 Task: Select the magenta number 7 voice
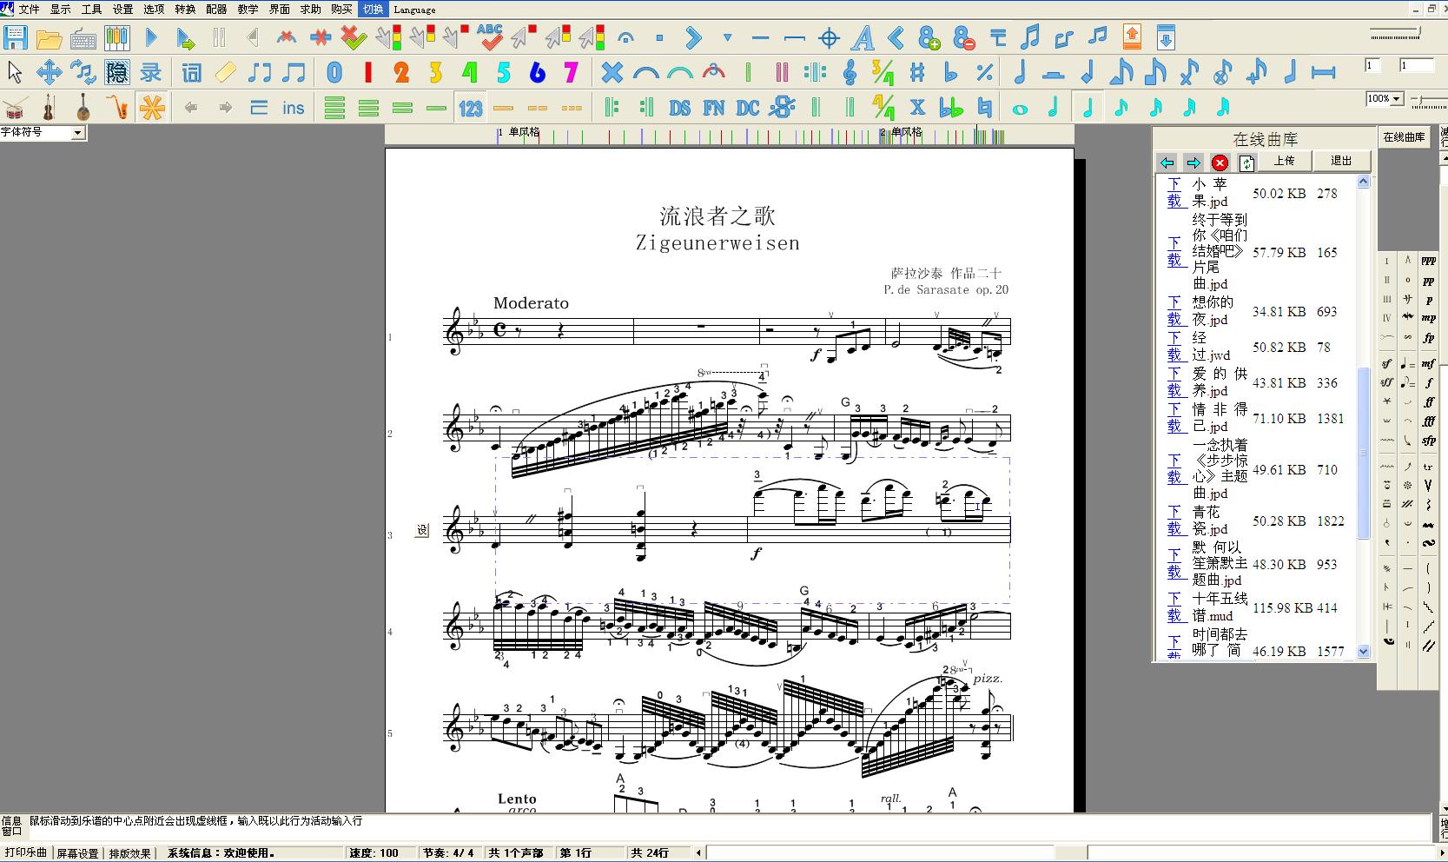[572, 72]
